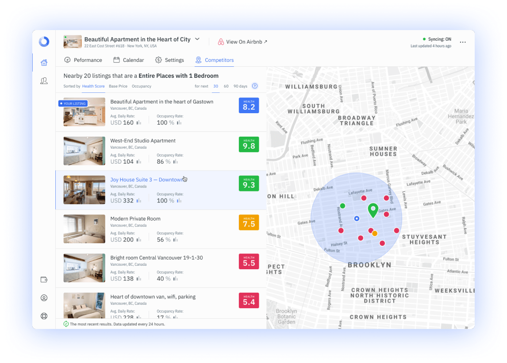Select the Home icon in the left sidebar
Viewport: 507px width, 363px height.
(x=44, y=62)
